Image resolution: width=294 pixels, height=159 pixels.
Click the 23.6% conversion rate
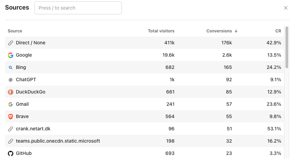click(x=274, y=104)
